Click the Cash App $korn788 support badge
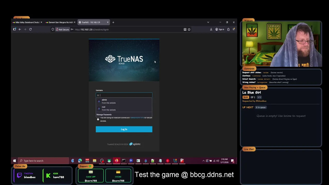This screenshot has width=329, height=185. coord(91,176)
